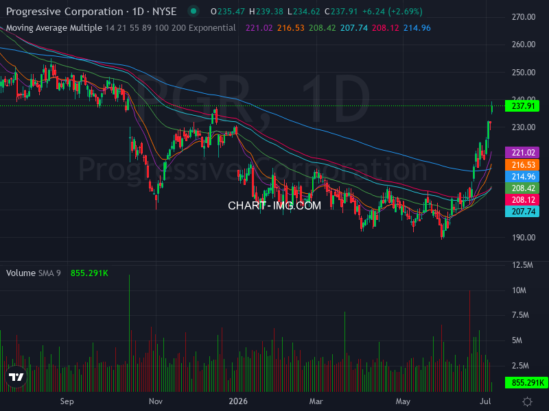
Task: Click the orange 216.53 price axis tag
Action: click(522, 164)
